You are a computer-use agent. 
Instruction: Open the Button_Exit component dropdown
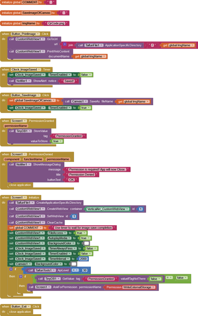tap(29, 307)
